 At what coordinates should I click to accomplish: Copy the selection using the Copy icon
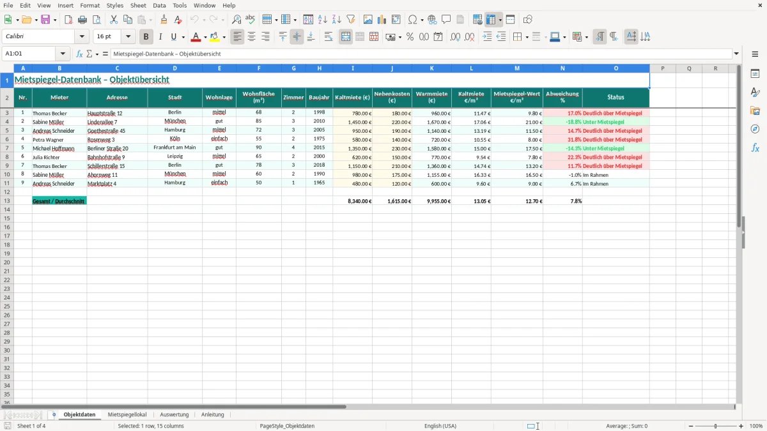(128, 20)
